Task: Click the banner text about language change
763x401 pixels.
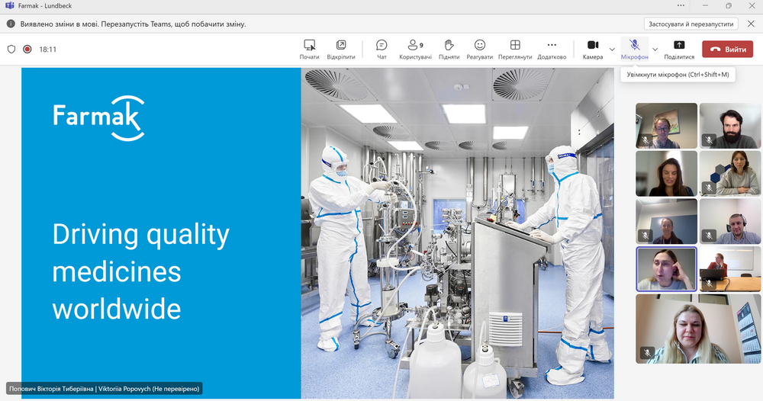Action: point(133,24)
